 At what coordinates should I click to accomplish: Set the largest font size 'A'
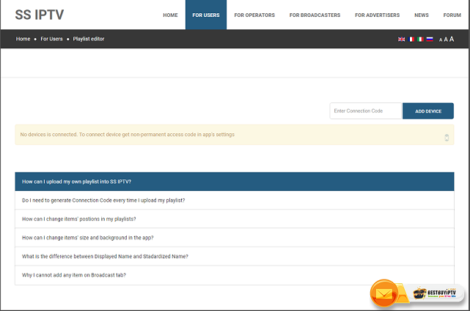452,39
